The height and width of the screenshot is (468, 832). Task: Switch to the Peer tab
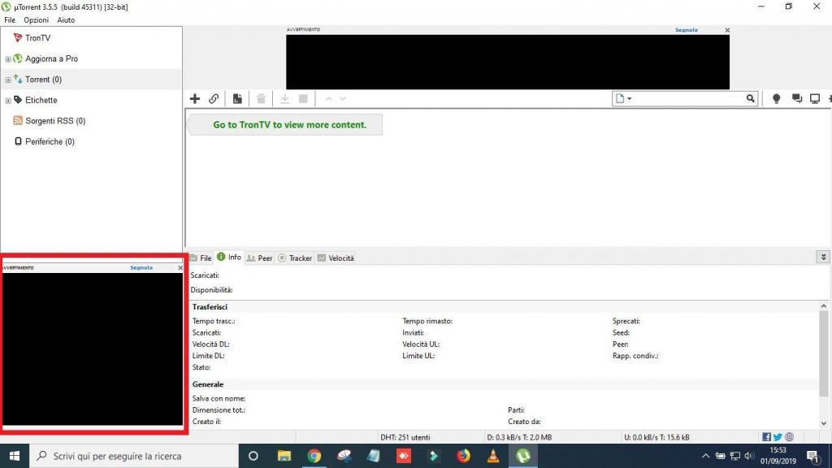click(x=259, y=258)
